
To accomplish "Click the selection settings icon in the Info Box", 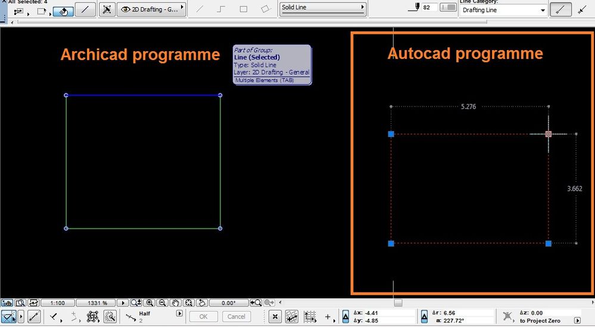I will (18, 11).
